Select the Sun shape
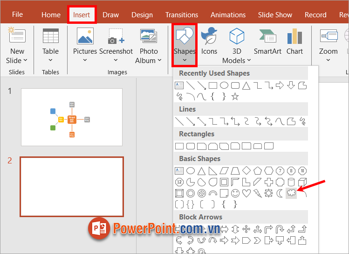This screenshot has width=349, height=254. pyautogui.click(x=269, y=193)
